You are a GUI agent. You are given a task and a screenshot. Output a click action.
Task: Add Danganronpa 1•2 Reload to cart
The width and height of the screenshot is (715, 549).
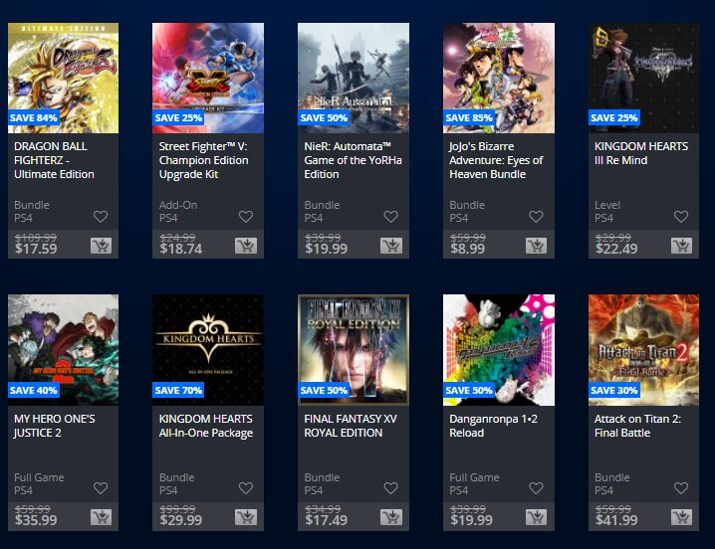point(536,517)
